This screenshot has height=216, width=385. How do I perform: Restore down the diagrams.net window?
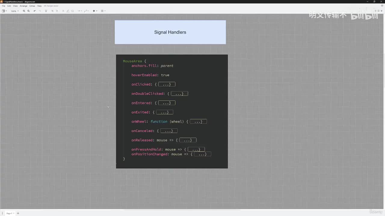[374, 1]
